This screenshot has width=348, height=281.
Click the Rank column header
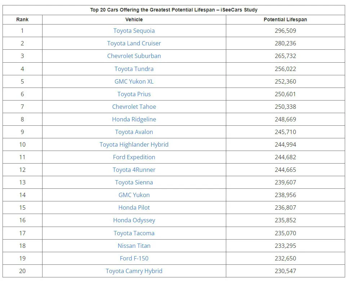(x=22, y=19)
